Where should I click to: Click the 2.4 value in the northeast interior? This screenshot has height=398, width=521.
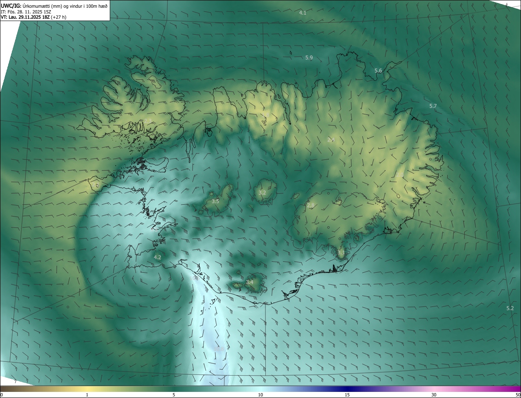pyautogui.click(x=331, y=140)
